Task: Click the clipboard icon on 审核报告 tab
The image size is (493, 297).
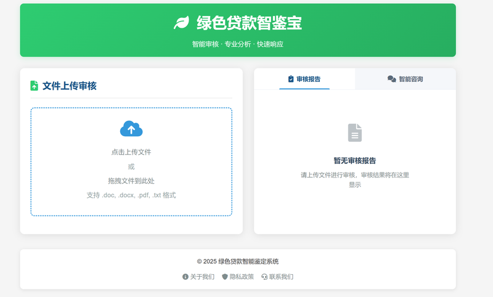Action: pos(291,79)
